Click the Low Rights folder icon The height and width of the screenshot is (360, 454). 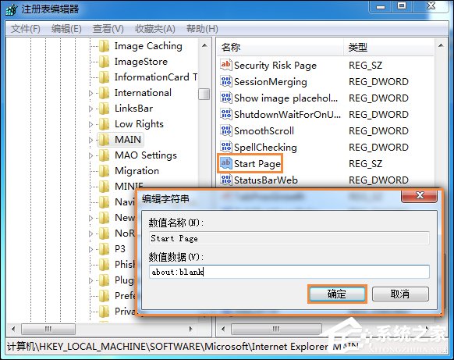pos(104,124)
